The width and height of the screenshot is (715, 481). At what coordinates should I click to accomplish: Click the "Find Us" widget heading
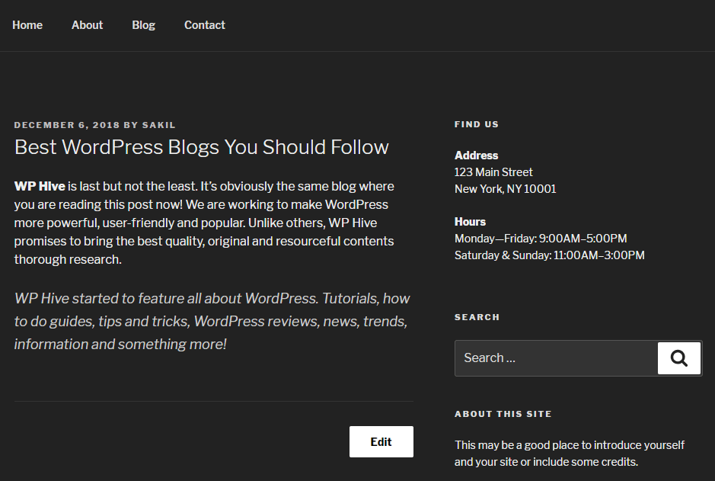[x=477, y=124]
